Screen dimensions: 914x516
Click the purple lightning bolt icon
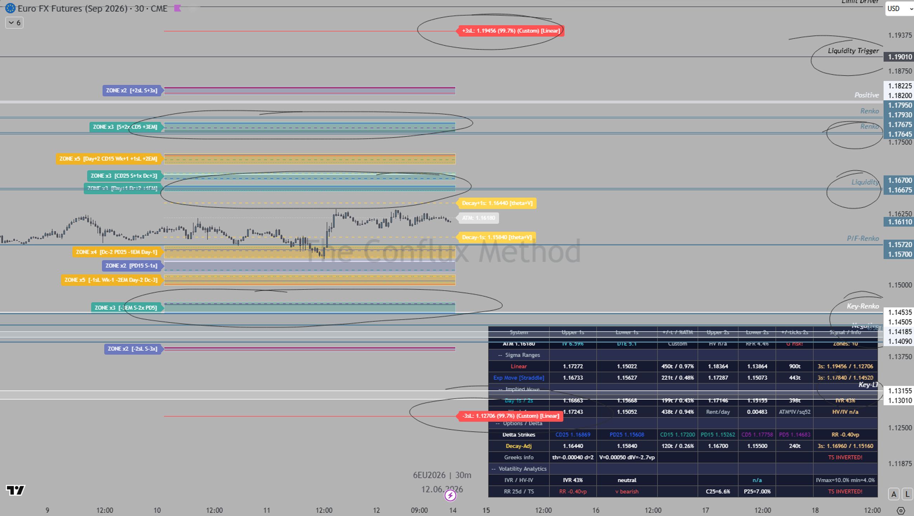point(450,495)
